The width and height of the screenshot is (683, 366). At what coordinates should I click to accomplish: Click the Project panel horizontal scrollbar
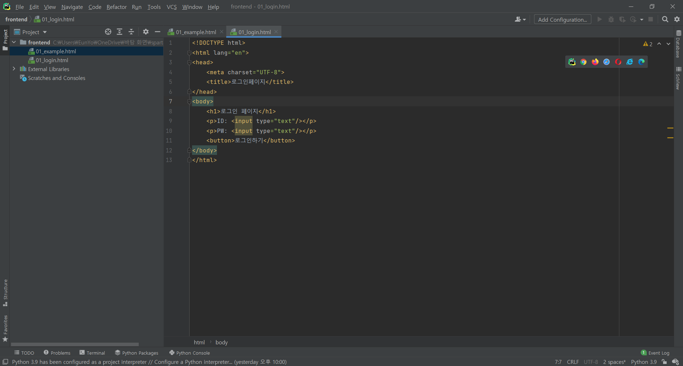pos(75,344)
